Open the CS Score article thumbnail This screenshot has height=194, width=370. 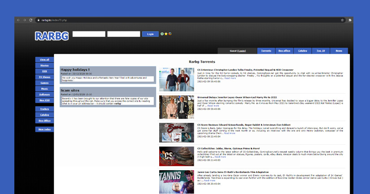(177, 133)
